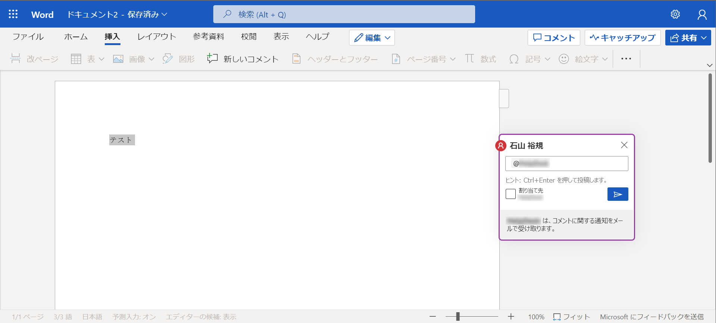Fit the page with the フィット button

click(572, 317)
